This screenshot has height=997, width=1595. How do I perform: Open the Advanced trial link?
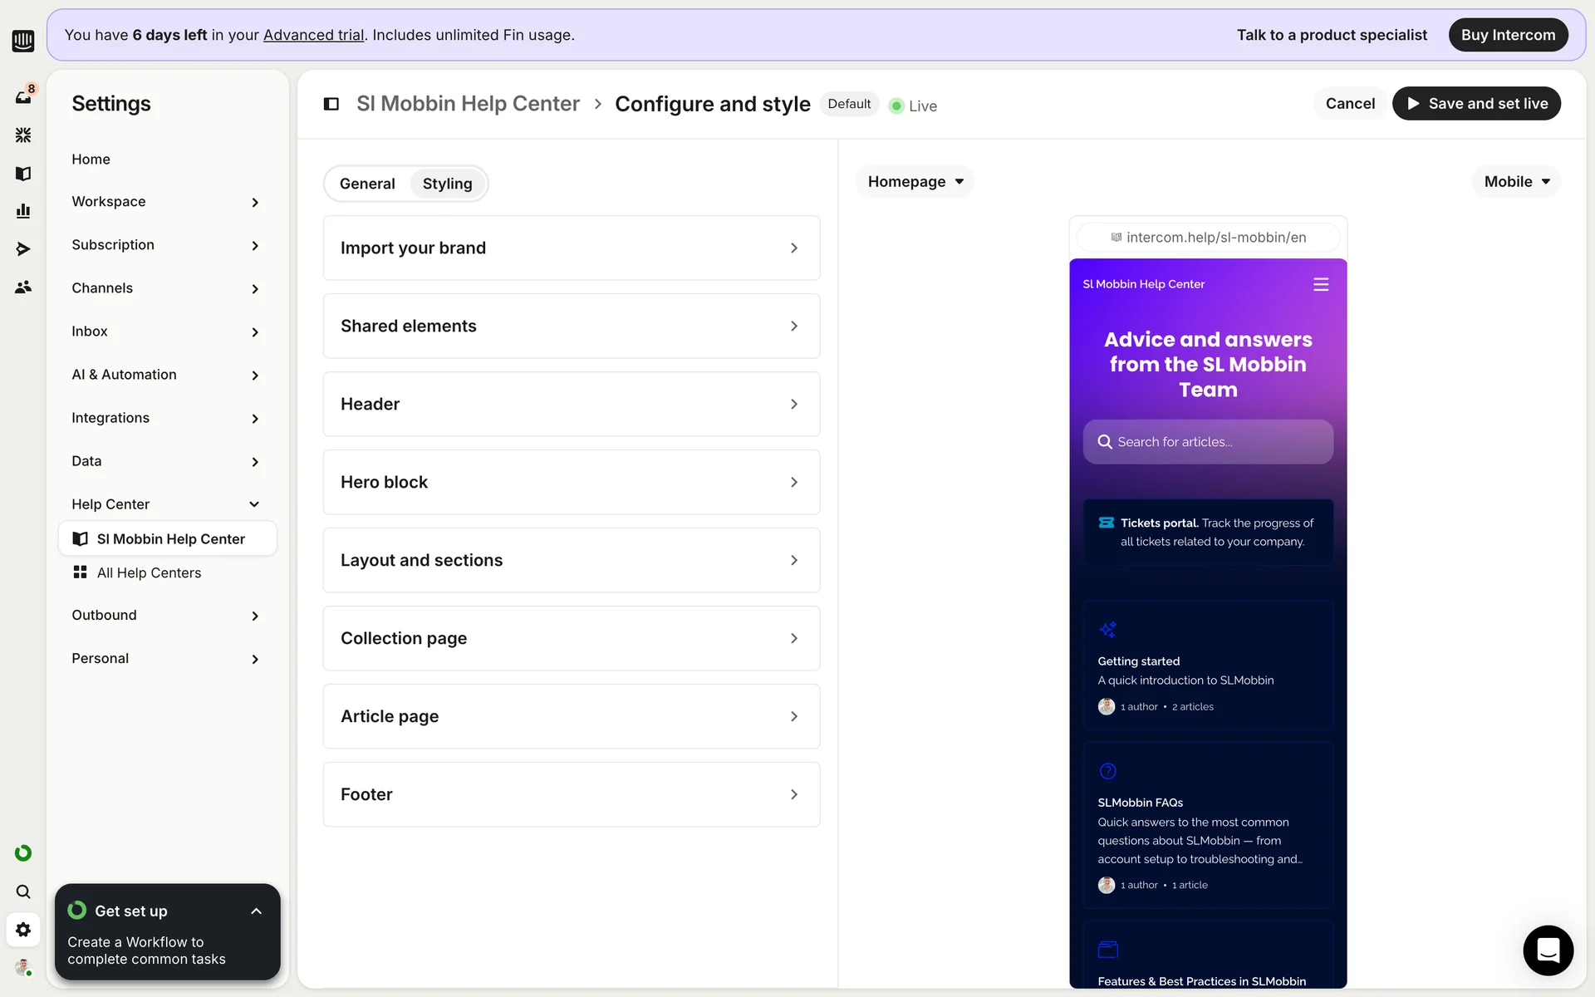[x=313, y=35]
